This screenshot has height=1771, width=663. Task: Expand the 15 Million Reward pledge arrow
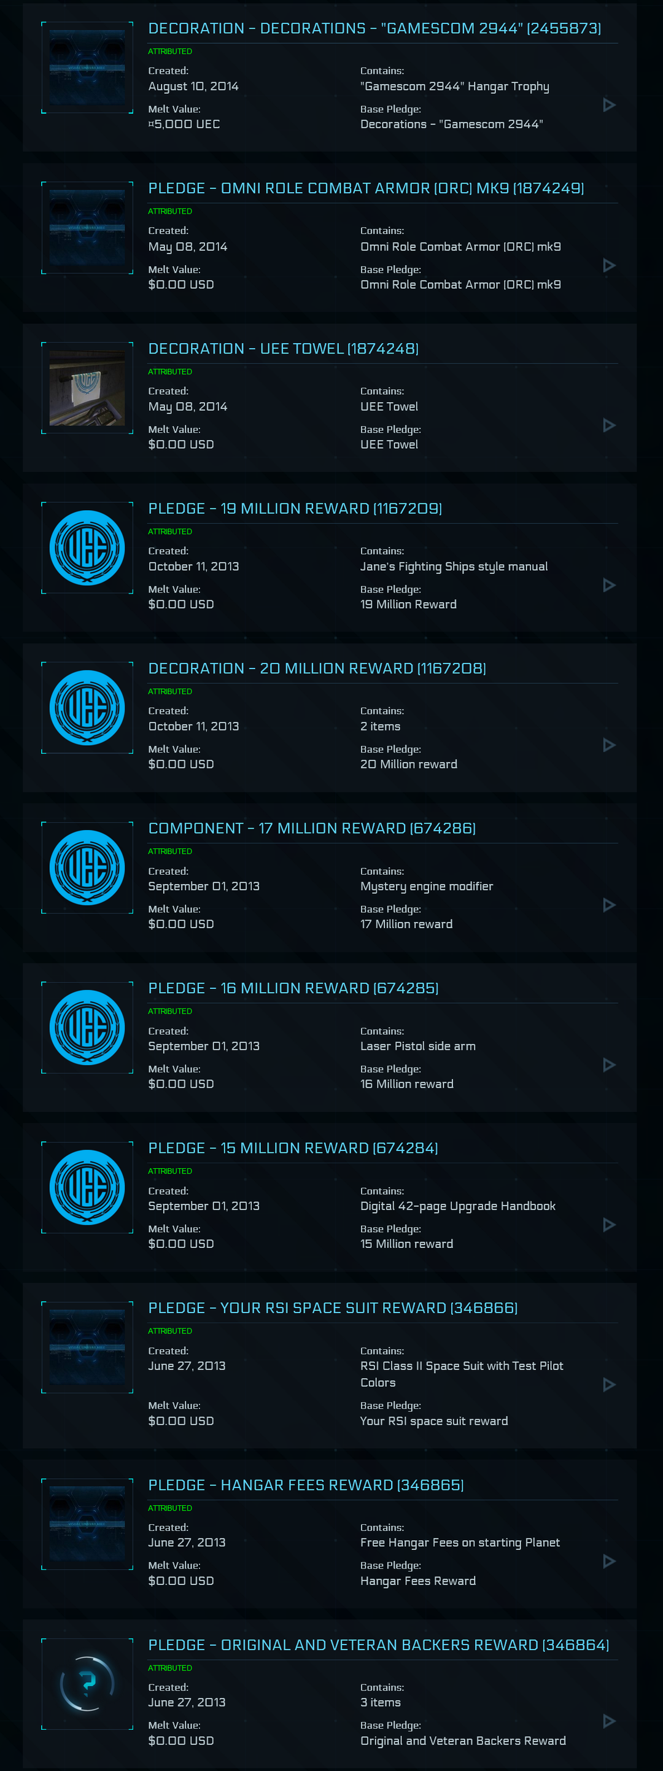pos(608,1225)
